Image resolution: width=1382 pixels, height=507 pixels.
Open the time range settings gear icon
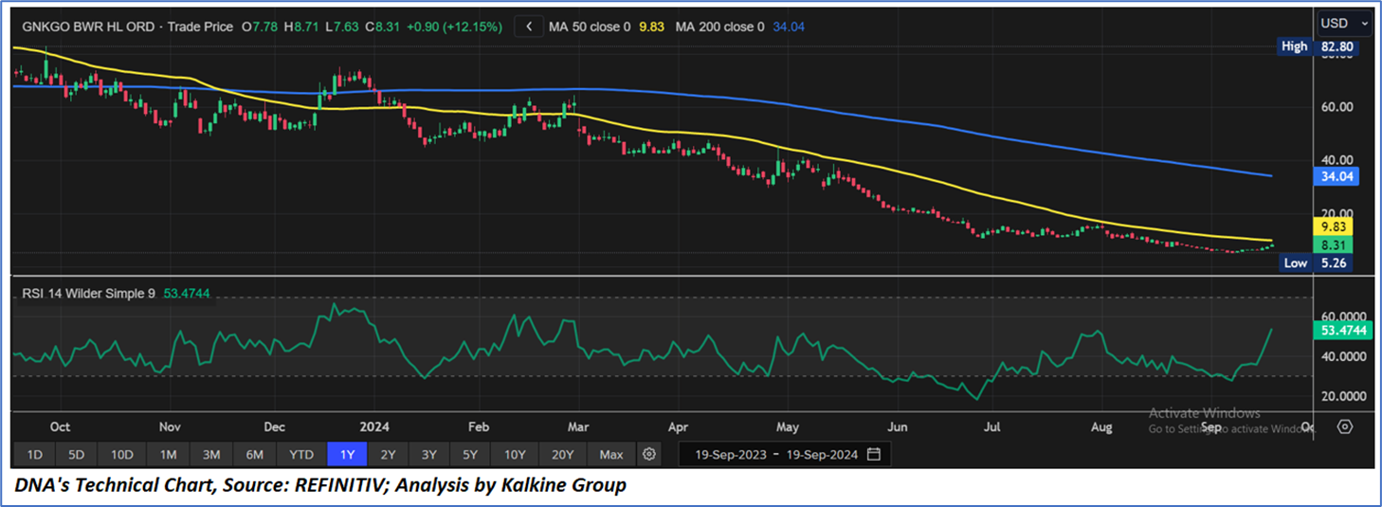pyautogui.click(x=649, y=454)
